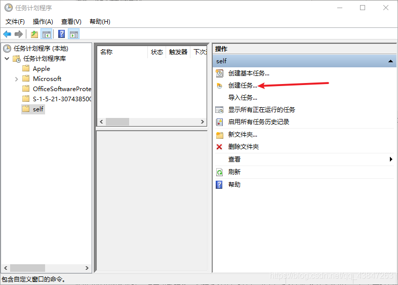Select the Apple tree item
This screenshot has height=285, width=398.
coord(42,69)
